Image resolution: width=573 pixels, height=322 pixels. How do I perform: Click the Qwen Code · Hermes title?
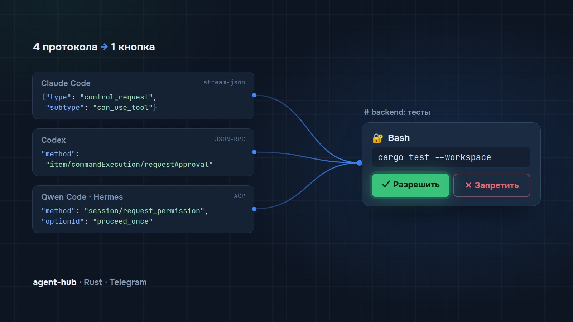click(82, 197)
